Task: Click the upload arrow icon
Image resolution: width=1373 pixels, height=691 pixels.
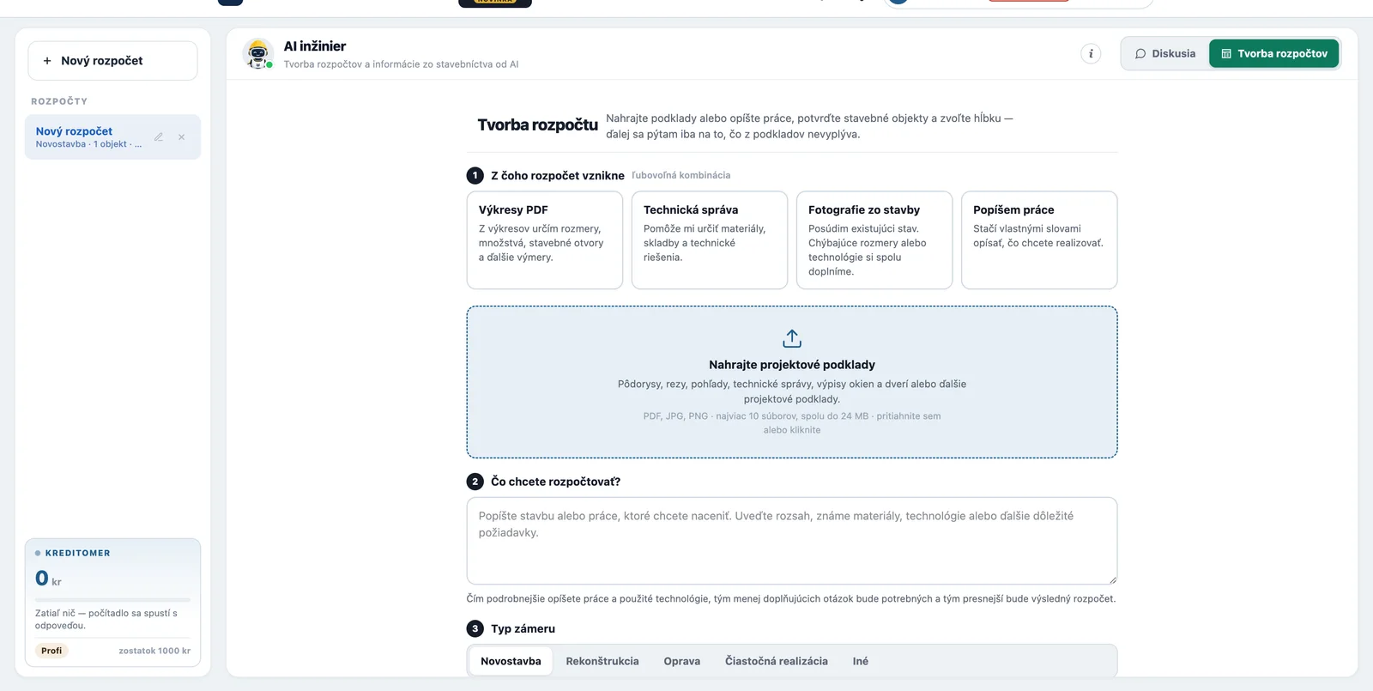Action: [x=792, y=338]
